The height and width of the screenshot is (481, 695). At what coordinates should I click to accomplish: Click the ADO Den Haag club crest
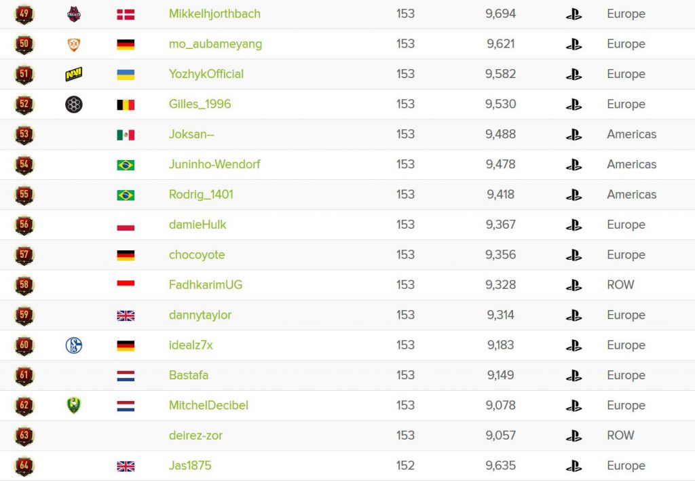coord(74,406)
